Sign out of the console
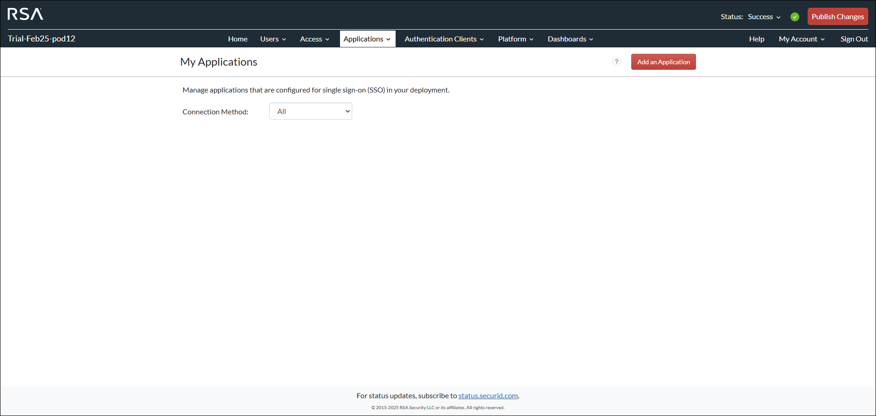Image resolution: width=876 pixels, height=416 pixels. tap(854, 39)
